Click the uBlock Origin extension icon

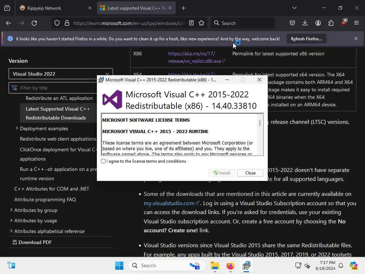(344, 22)
